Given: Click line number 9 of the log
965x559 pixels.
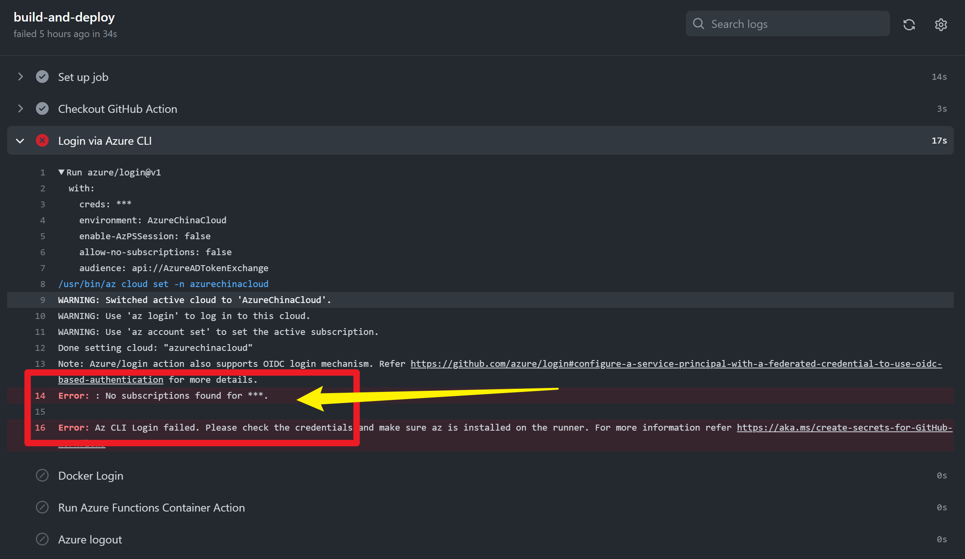Looking at the screenshot, I should click(43, 300).
